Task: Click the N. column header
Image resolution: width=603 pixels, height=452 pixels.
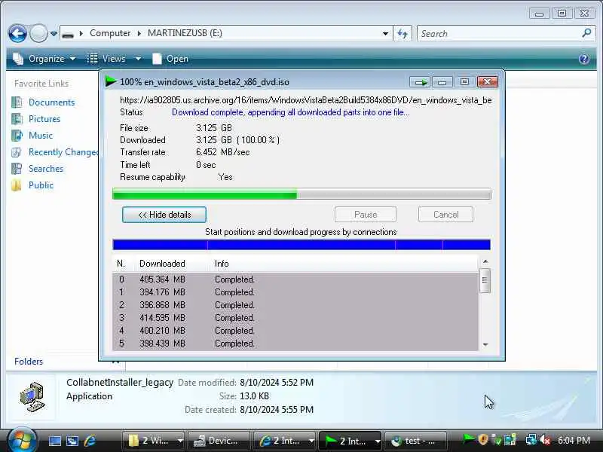Action: (121, 264)
